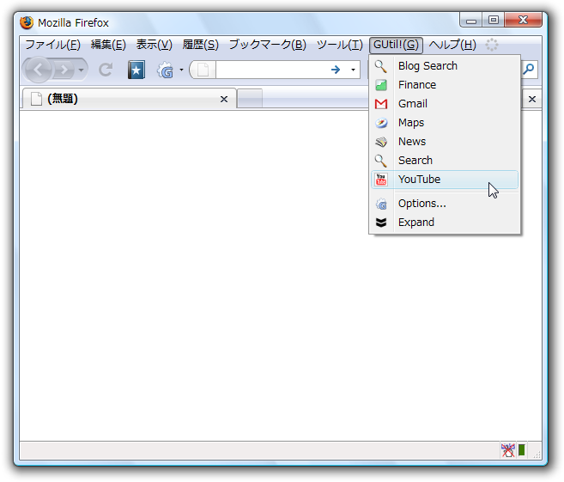Click the Maps compass icon
Screen dimensions: 564x482
click(381, 123)
